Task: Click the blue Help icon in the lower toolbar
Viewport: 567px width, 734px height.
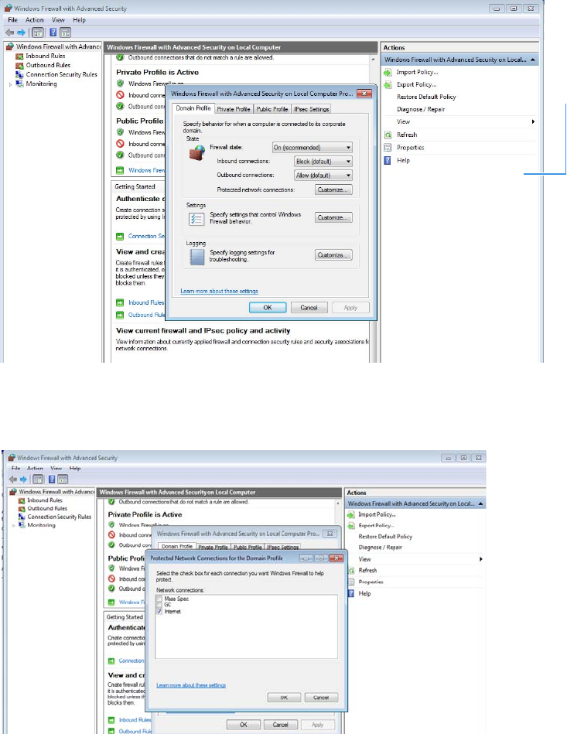Action: (52, 480)
